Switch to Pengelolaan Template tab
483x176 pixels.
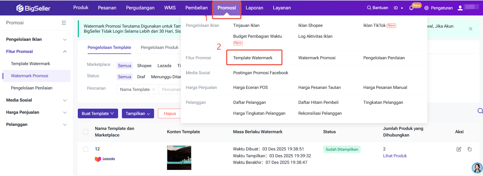tap(109, 48)
